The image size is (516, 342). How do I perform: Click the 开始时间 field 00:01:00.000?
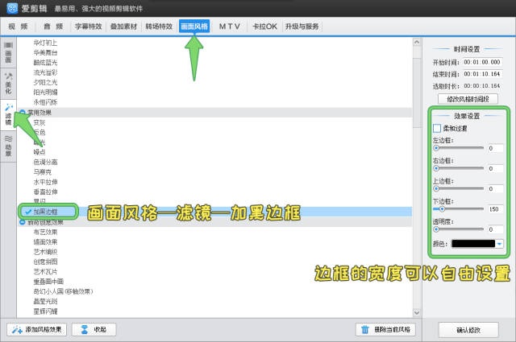(482, 62)
